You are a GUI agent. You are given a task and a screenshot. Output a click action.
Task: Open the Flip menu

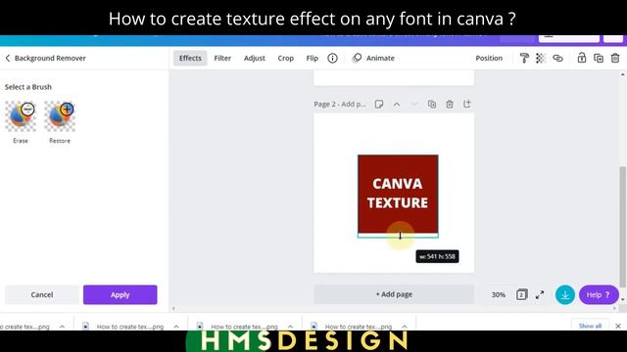pos(312,59)
